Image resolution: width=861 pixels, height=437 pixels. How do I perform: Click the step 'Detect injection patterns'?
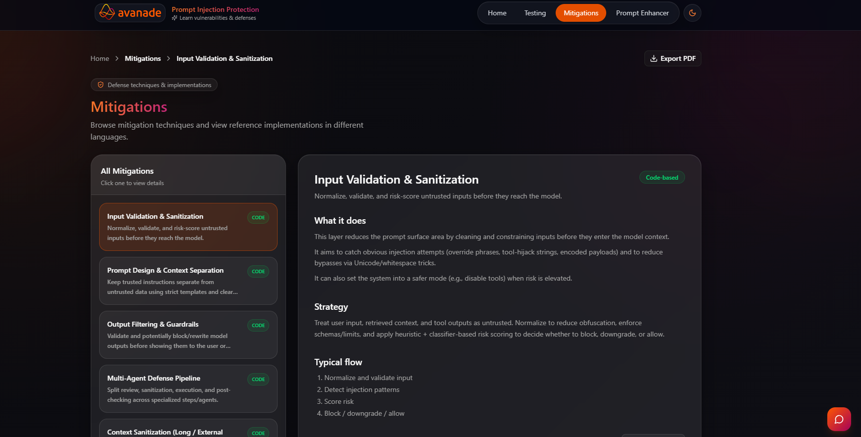362,389
